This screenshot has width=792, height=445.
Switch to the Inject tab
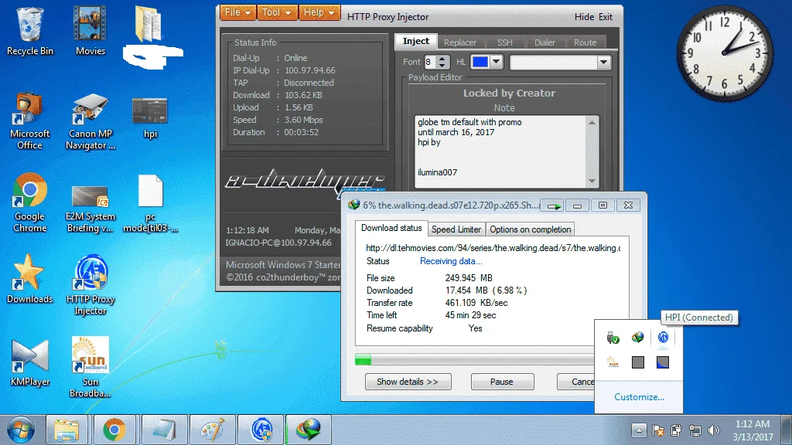click(415, 42)
